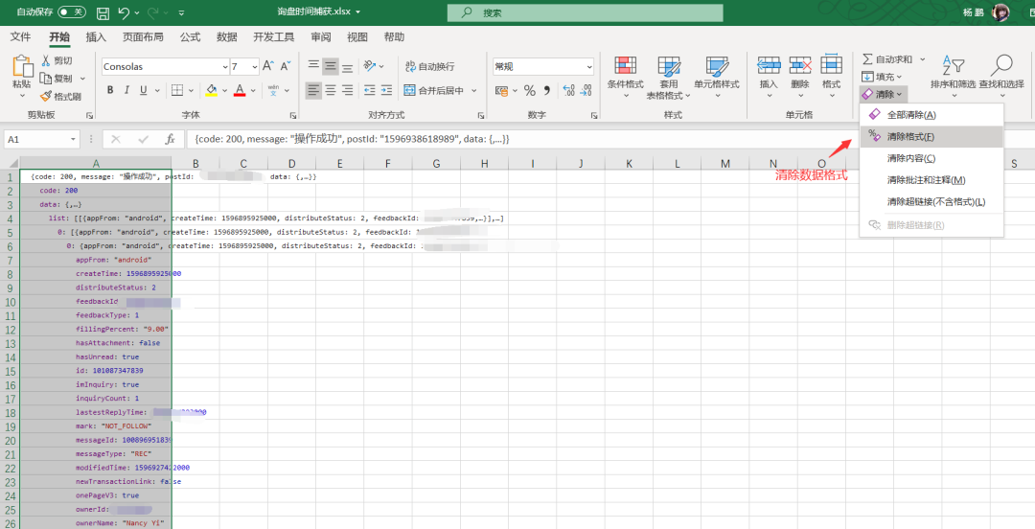
Task: Click decrease decimal places icon
Action: pyautogui.click(x=586, y=90)
